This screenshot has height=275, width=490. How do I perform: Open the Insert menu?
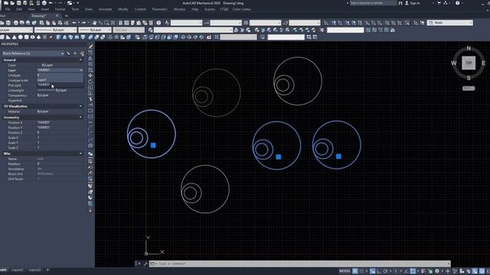(44, 9)
